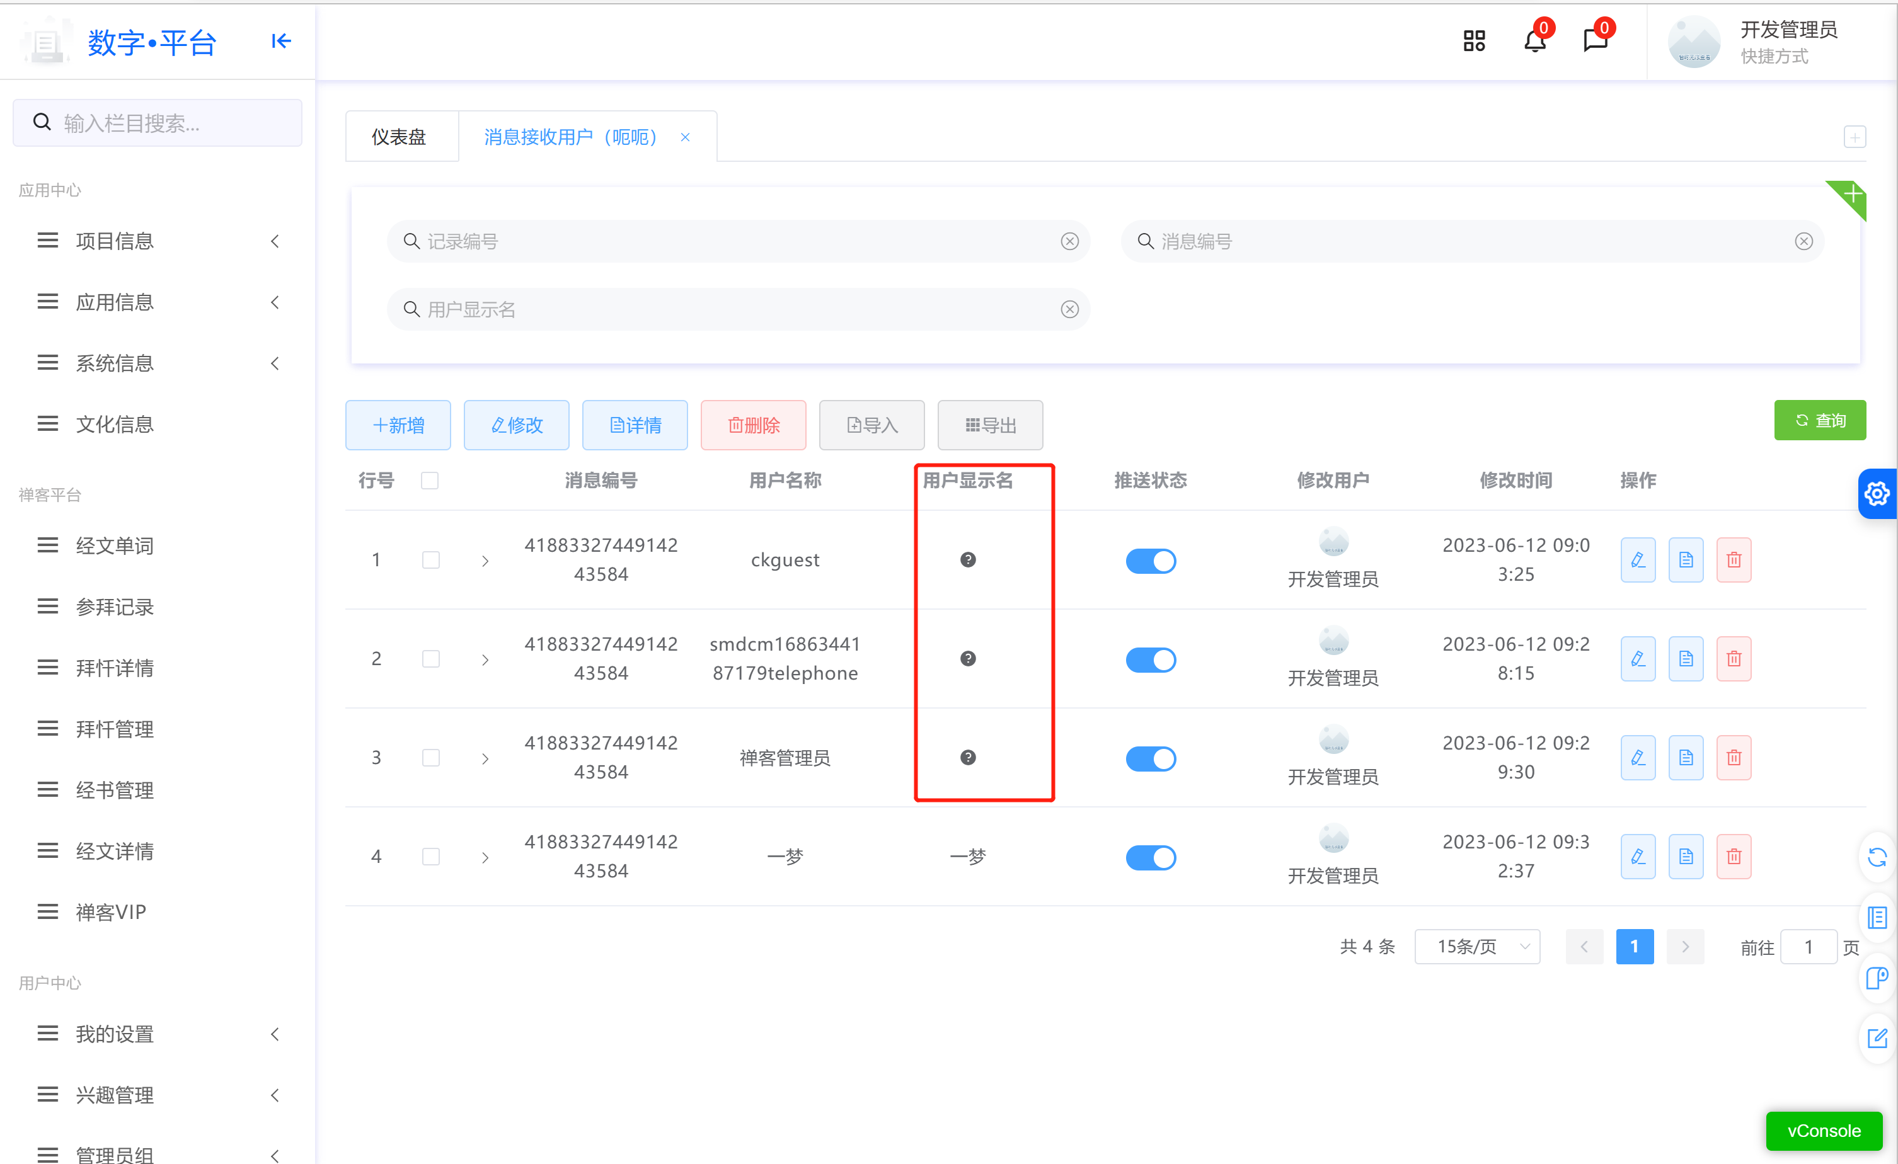Check the row 2 checkbox
The width and height of the screenshot is (1898, 1164).
click(430, 659)
